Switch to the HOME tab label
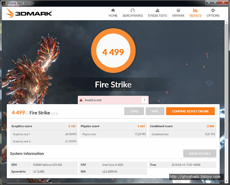Viewport: 230px width, 185px height. tap(113, 15)
